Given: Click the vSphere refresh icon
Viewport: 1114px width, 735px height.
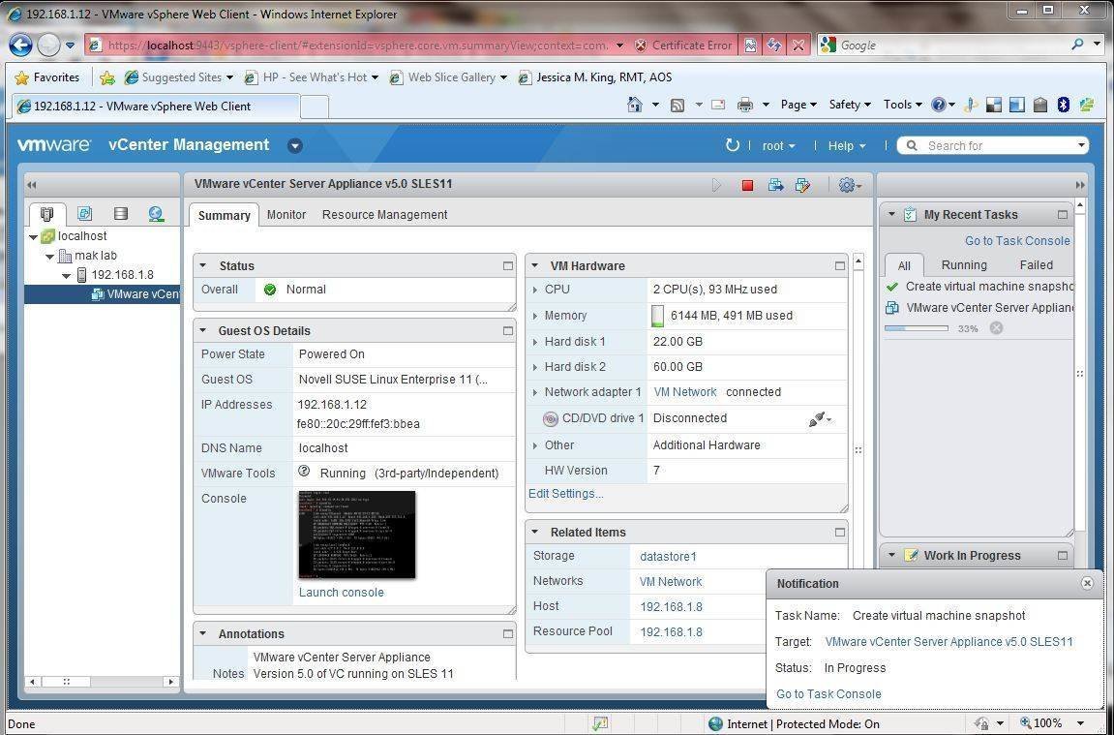Looking at the screenshot, I should click(733, 145).
